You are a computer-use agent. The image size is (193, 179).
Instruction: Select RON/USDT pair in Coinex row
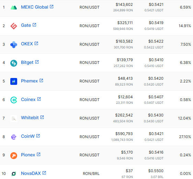tap(90, 100)
